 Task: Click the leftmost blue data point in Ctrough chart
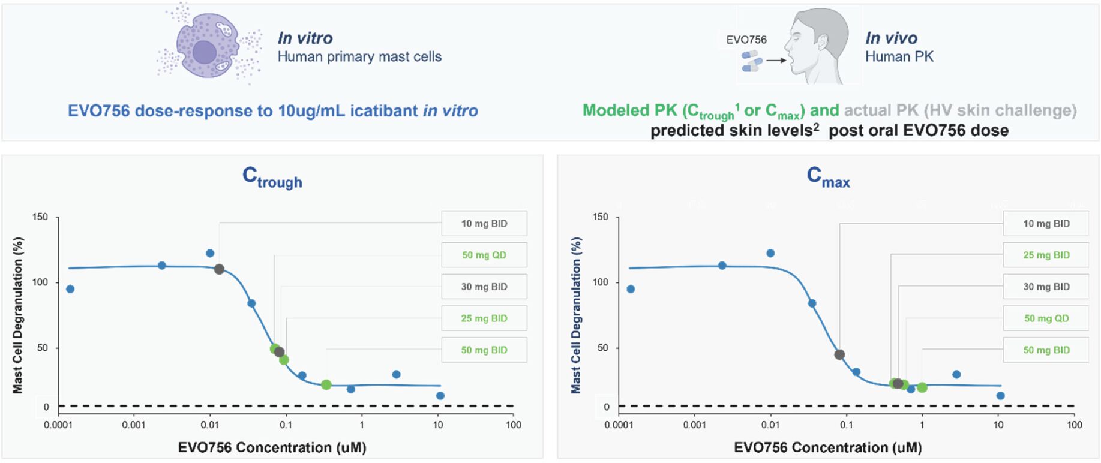(x=70, y=289)
